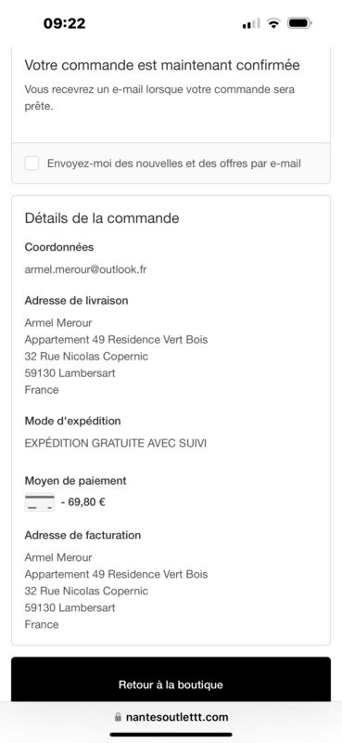Tap the iPhone home indicator bar
This screenshot has width=342, height=743.
[x=171, y=735]
